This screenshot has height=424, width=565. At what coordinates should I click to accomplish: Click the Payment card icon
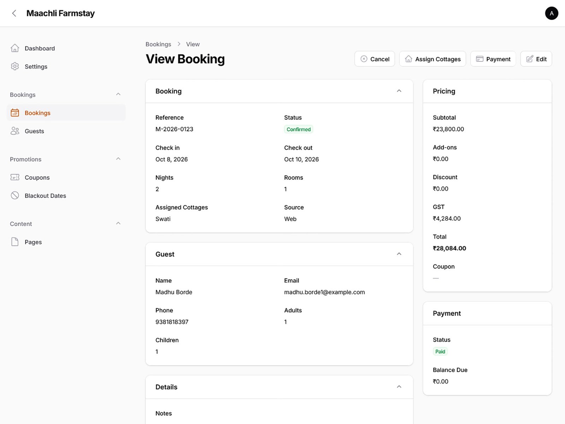480,59
